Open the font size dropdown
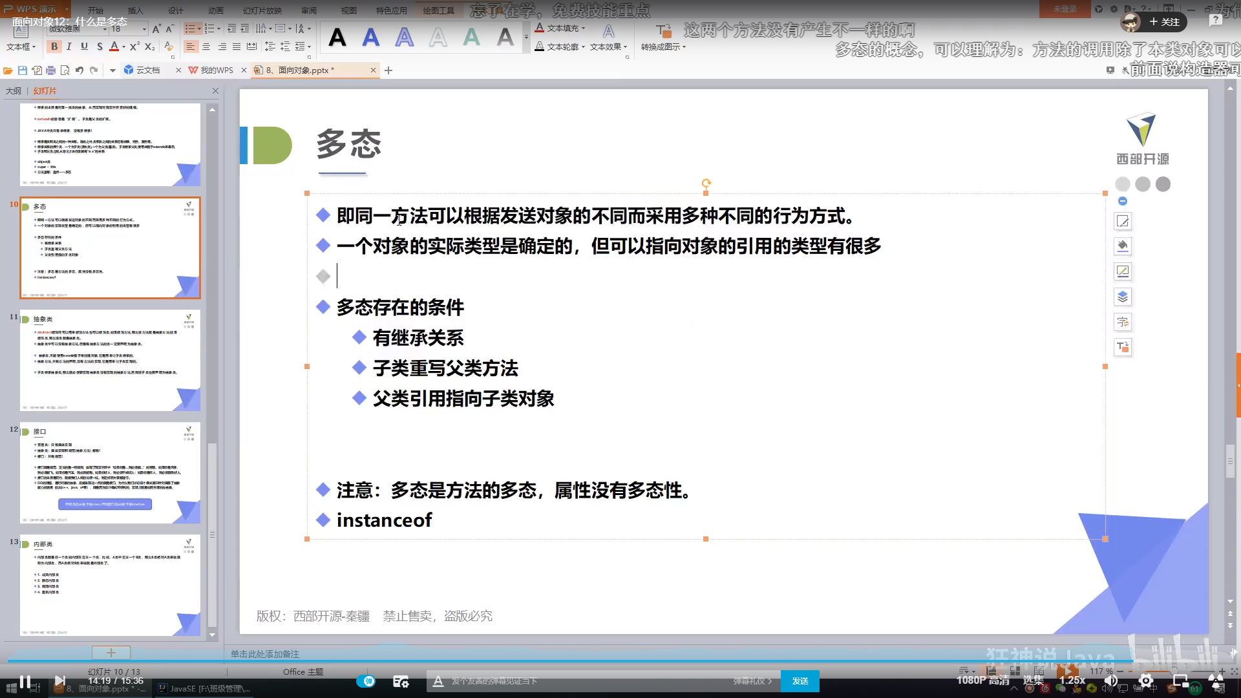Screen dimensions: 1241x698 click(x=144, y=29)
